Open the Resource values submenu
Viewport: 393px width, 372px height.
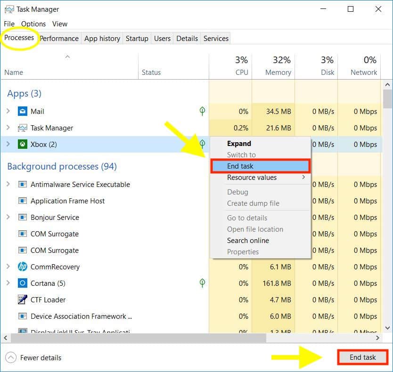point(252,178)
